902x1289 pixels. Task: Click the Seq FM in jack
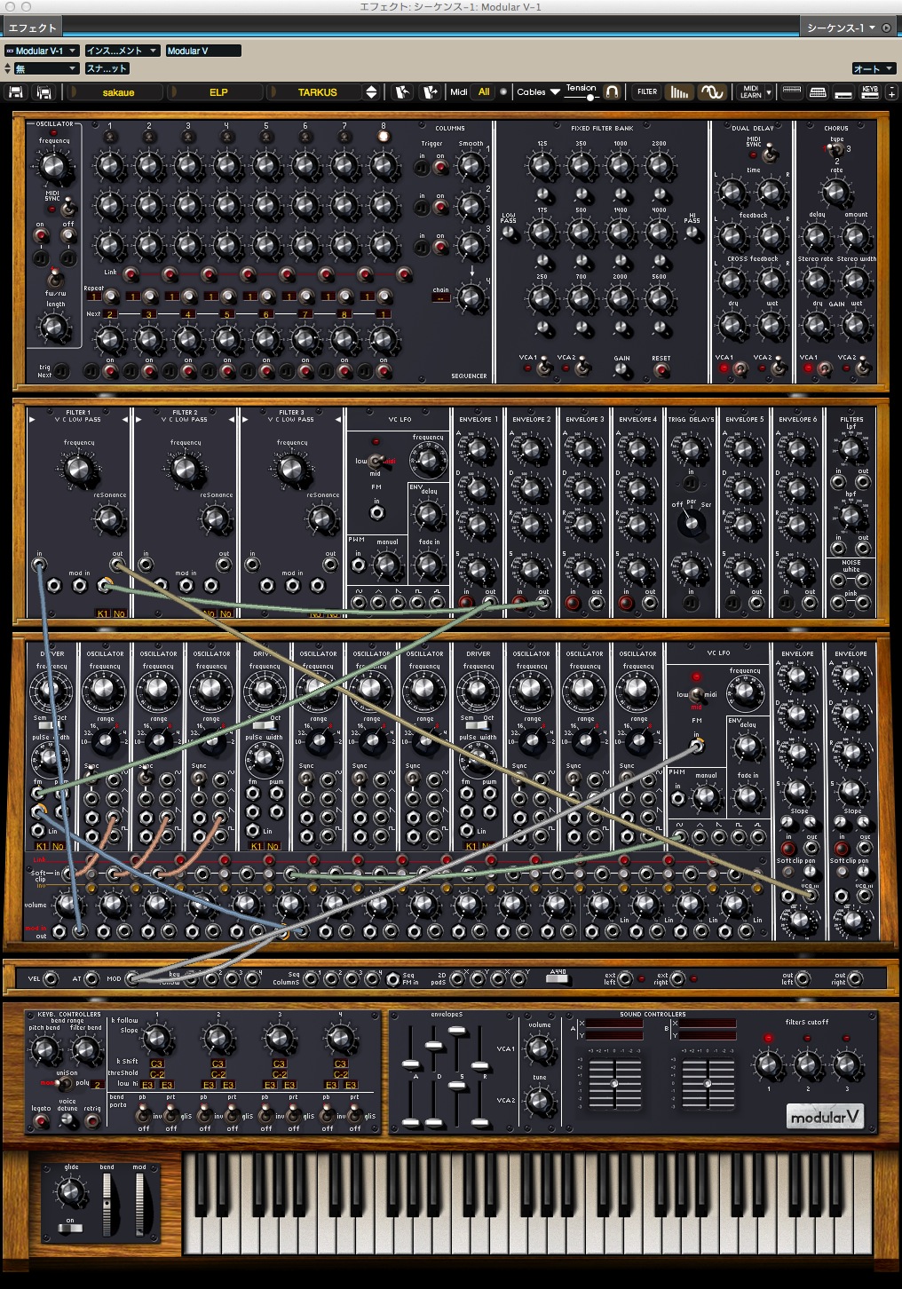(392, 979)
